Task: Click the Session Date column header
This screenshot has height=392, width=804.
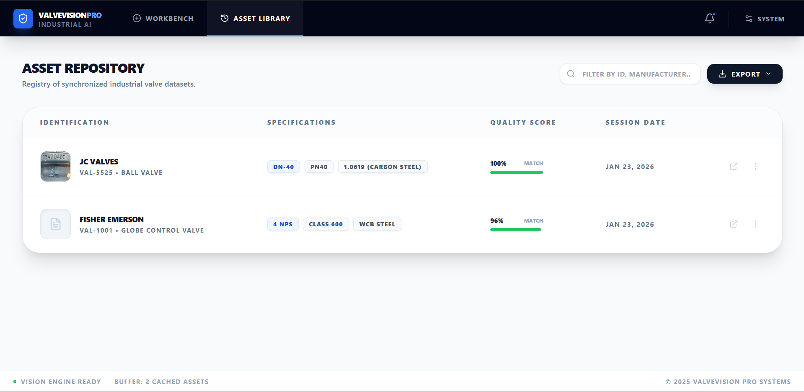Action: 635,123
